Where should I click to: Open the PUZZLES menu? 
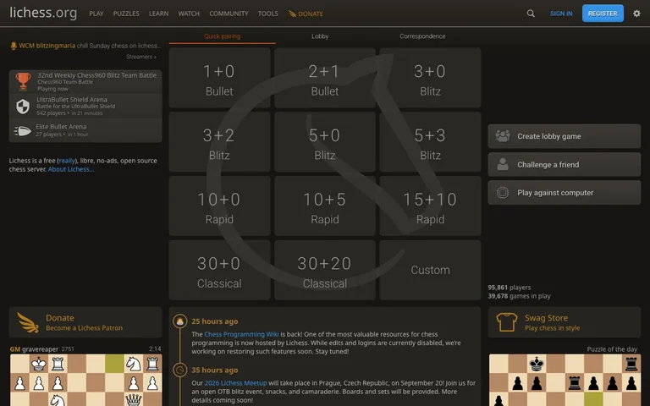(126, 14)
